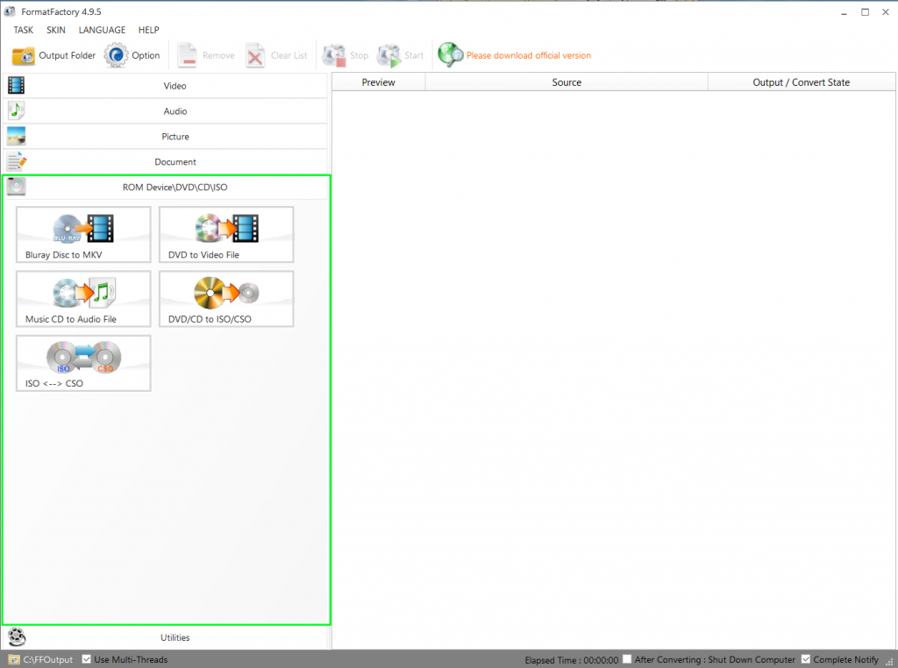Open the SKIN menu
The image size is (898, 668).
[56, 30]
